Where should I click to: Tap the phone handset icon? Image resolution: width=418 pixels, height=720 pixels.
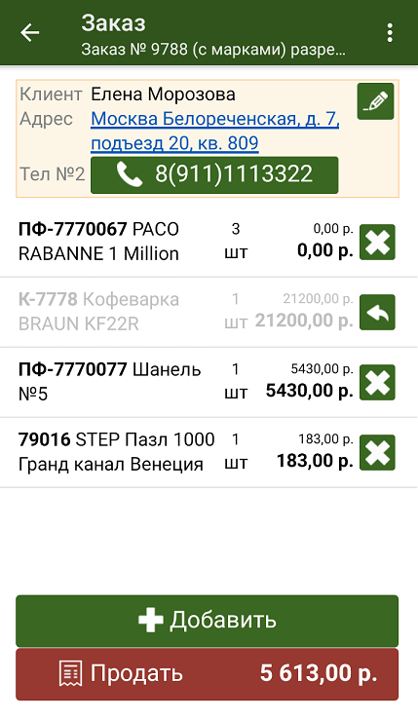[129, 174]
